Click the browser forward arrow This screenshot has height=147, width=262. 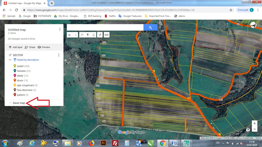tap(10, 10)
